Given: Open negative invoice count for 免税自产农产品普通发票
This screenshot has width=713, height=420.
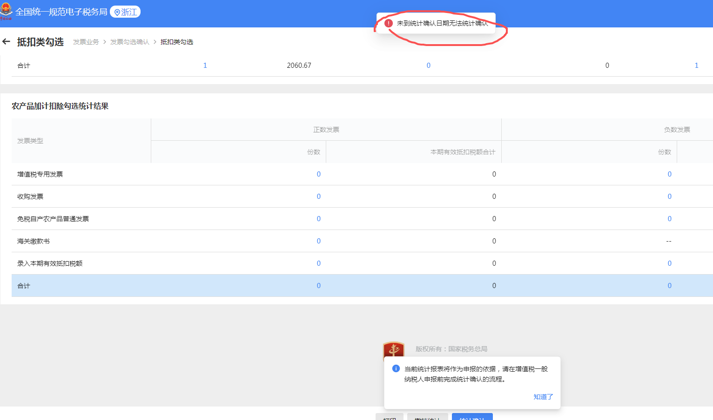Looking at the screenshot, I should [x=670, y=219].
